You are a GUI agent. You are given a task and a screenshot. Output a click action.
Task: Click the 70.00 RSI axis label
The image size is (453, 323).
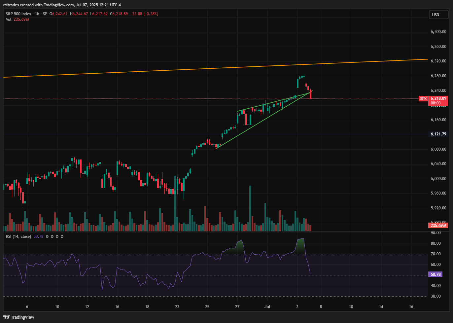click(436, 254)
